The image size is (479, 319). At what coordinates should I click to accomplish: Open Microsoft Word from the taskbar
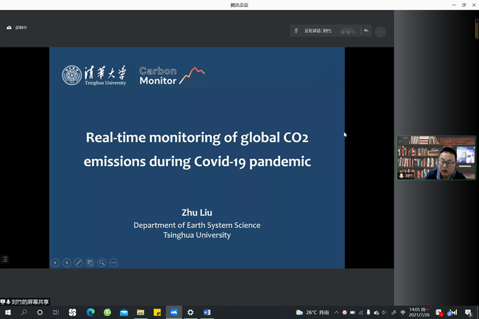click(207, 312)
